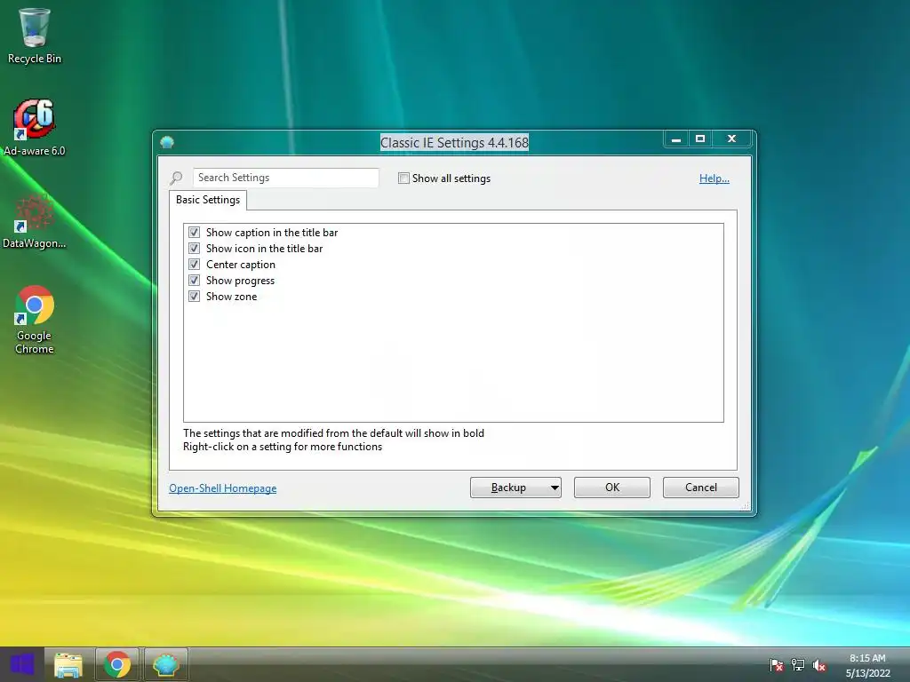The height and width of the screenshot is (682, 910).
Task: Open the Help... link
Action: point(714,178)
